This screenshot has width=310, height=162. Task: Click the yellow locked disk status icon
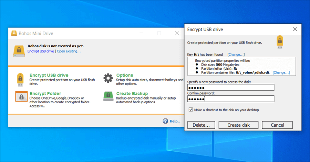coord(19,51)
